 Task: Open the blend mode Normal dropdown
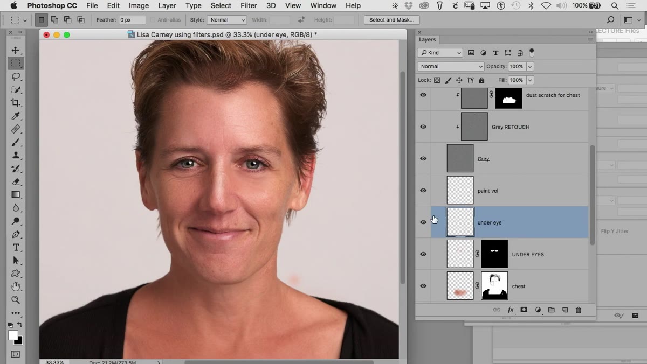pyautogui.click(x=451, y=67)
